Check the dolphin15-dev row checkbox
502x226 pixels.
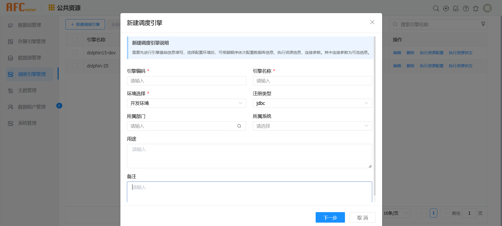click(75, 53)
